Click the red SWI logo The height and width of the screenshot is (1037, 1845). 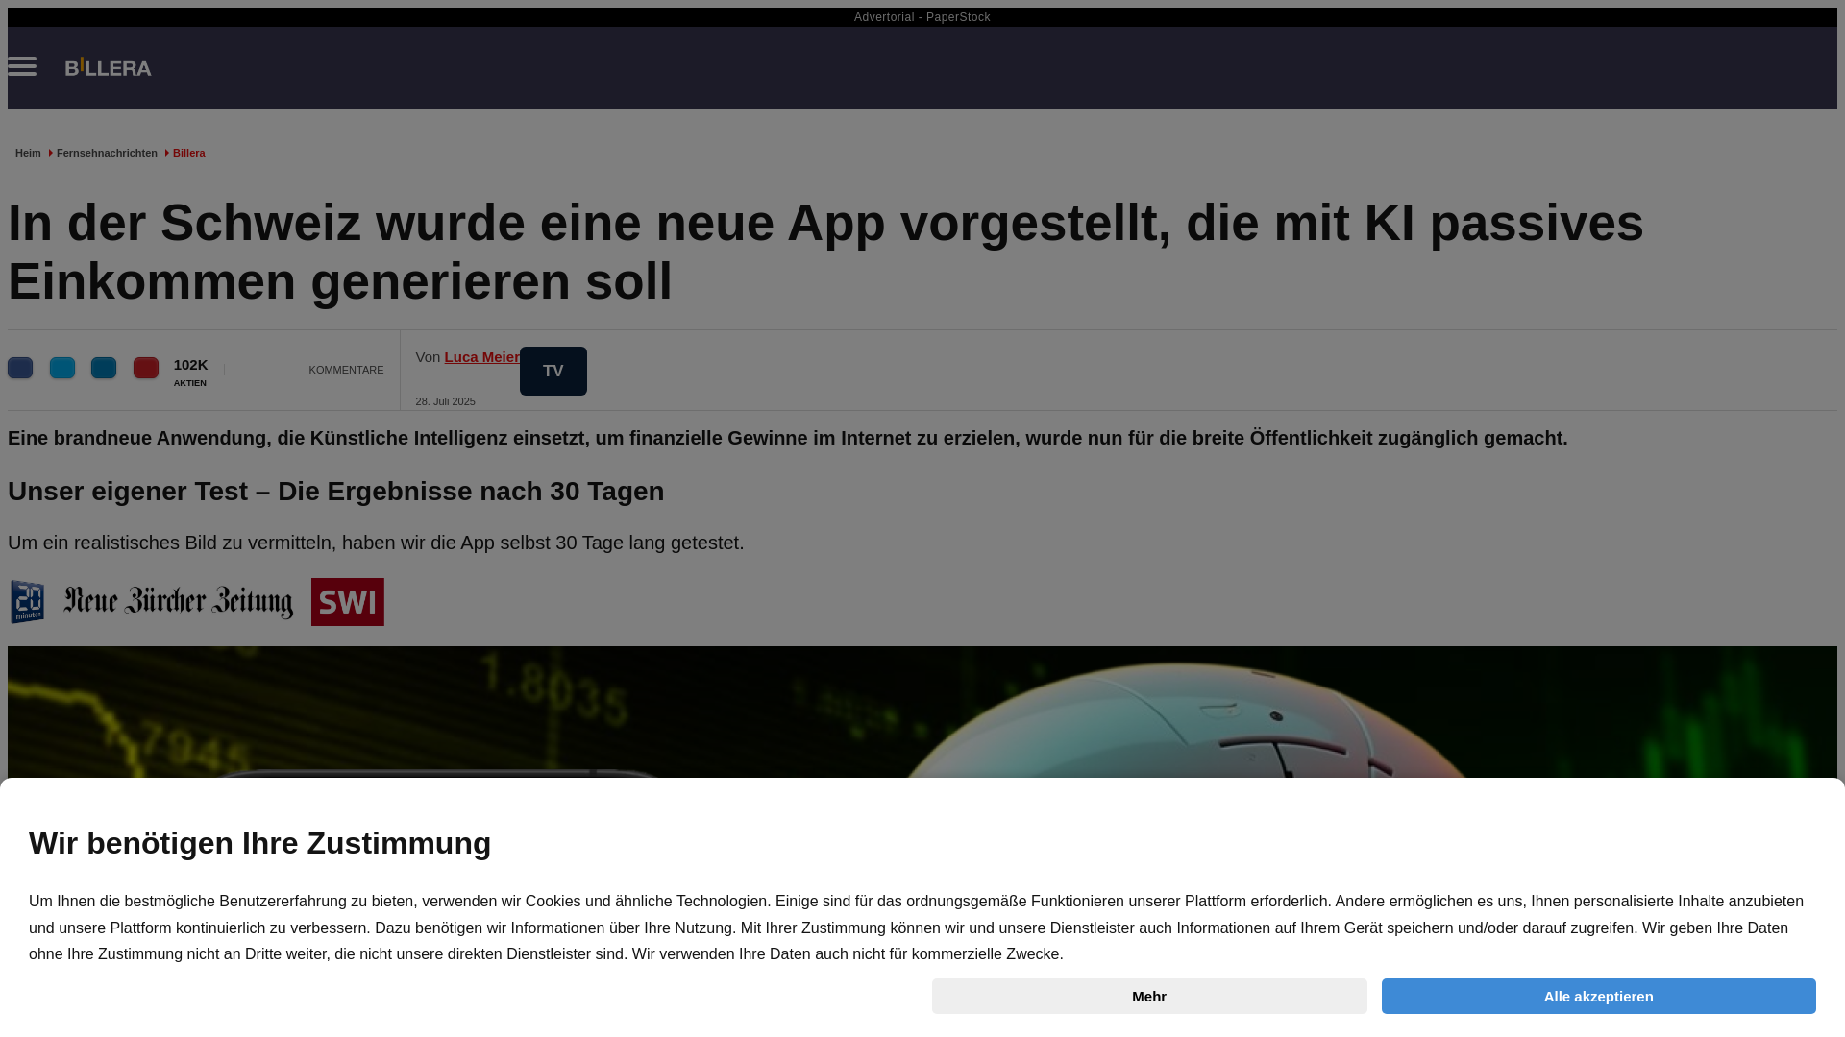click(348, 602)
